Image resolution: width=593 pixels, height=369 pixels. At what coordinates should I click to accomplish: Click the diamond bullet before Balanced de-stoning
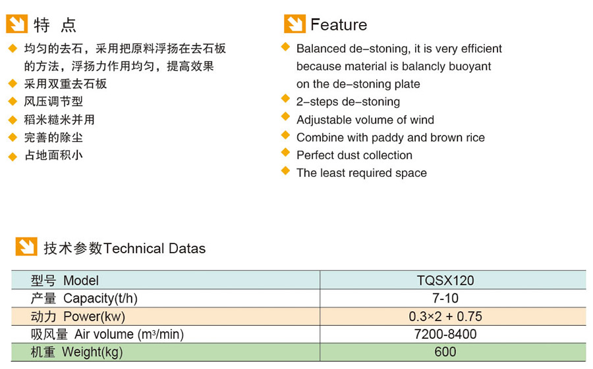pos(285,47)
